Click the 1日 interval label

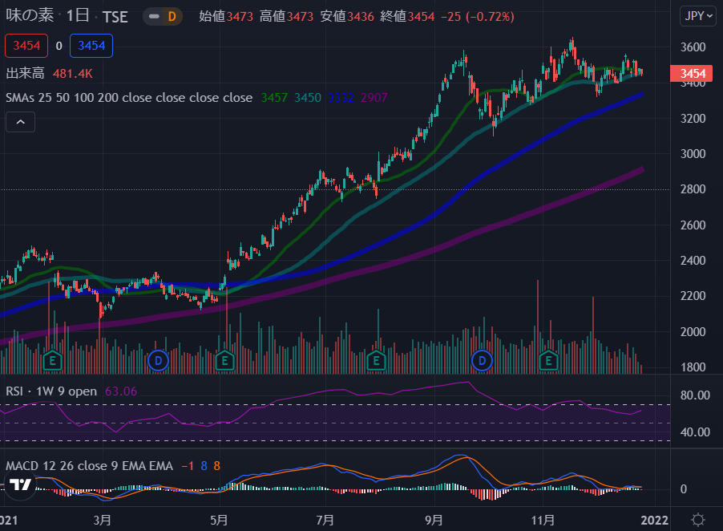(x=78, y=16)
